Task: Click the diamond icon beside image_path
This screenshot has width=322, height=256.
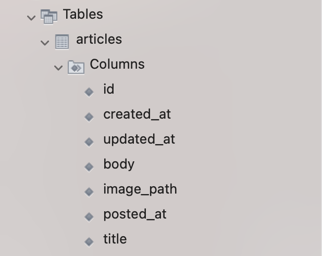Action: click(x=89, y=191)
